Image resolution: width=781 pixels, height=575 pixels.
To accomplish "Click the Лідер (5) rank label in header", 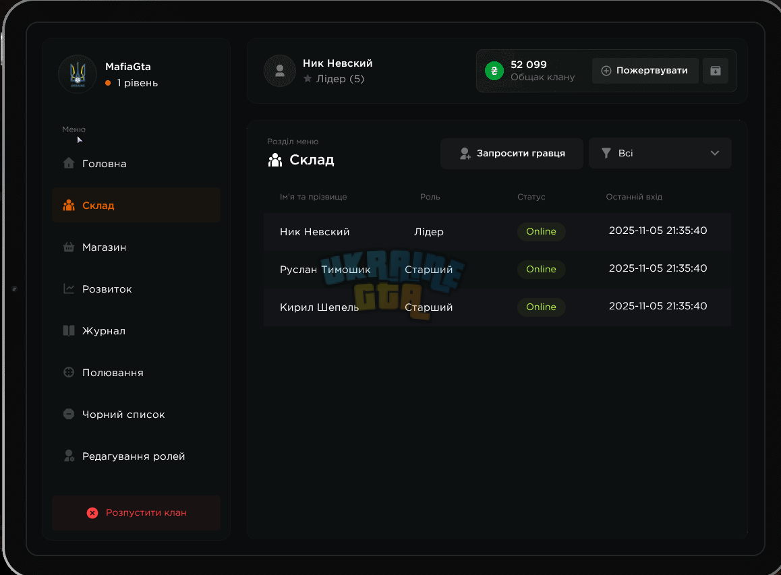I will pos(340,79).
